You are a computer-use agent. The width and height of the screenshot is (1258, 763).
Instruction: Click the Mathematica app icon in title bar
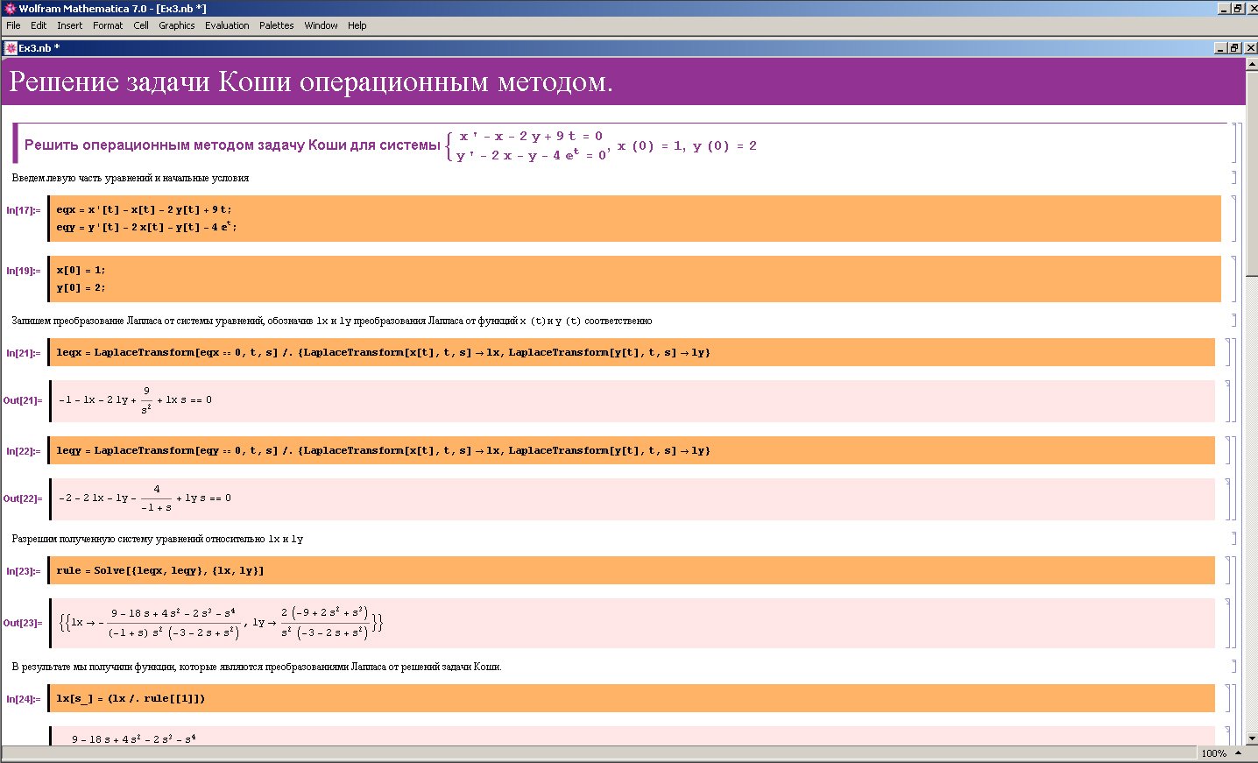[x=9, y=9]
